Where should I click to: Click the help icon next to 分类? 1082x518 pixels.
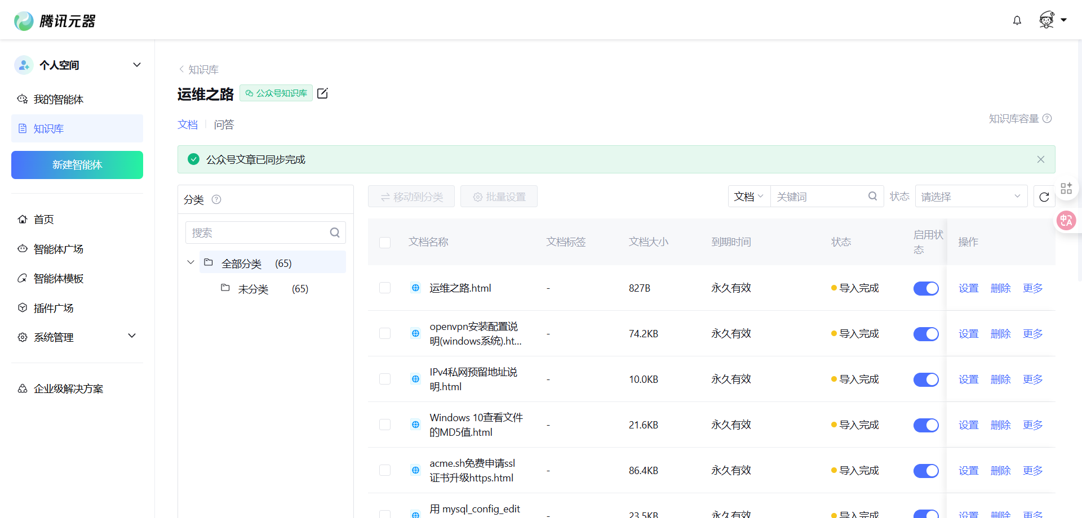coord(216,200)
